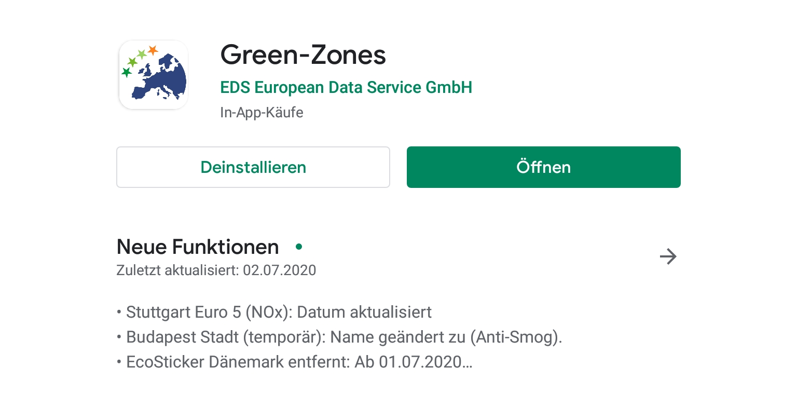Click the orange star in app logo
This screenshot has width=797, height=408.
[153, 50]
